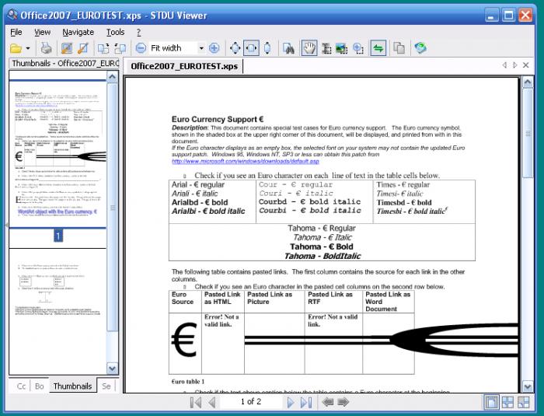Navigate forward with the gray right arrow
This screenshot has height=416, width=544.
tap(343, 402)
